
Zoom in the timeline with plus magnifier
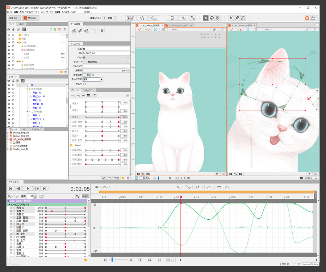tap(131, 260)
